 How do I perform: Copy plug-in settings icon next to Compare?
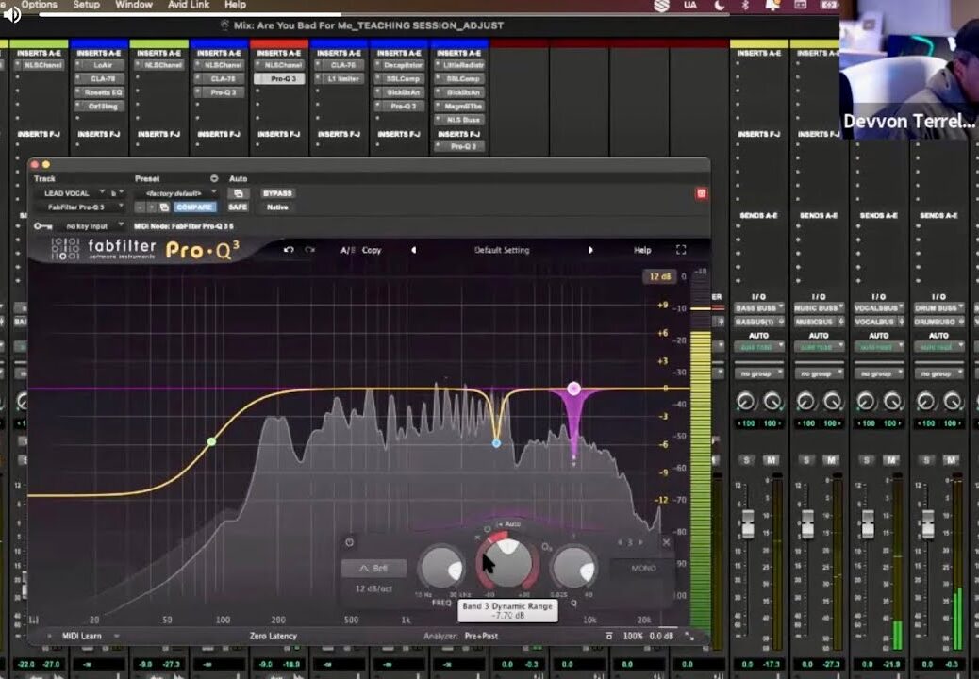pyautogui.click(x=164, y=207)
